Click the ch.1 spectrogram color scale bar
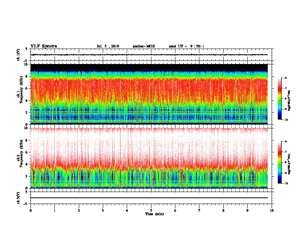The height and width of the screenshot is (236, 306). (x=279, y=99)
